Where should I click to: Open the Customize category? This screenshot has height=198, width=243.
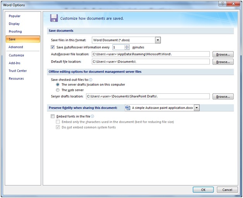point(16,55)
